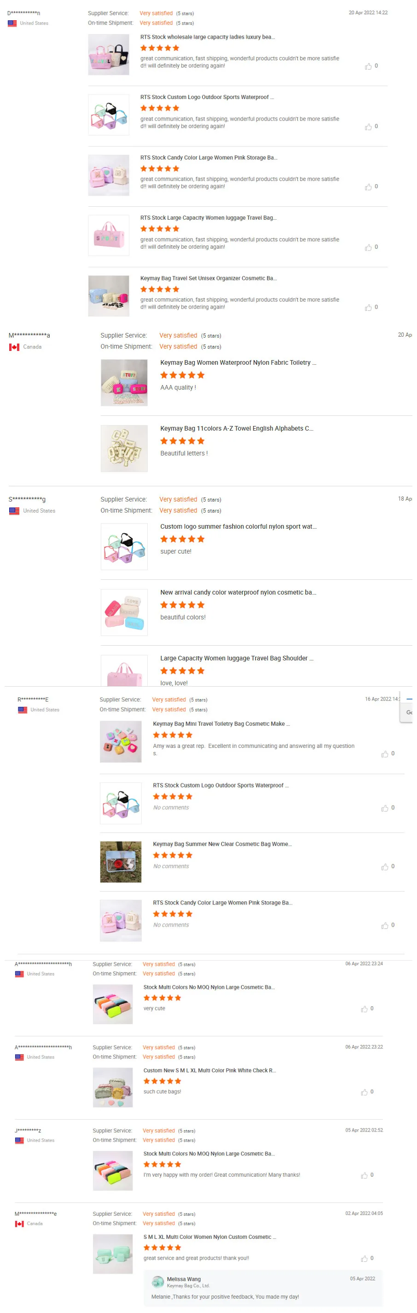
Task: Open "RTS Stock Large Capacity Women luggage" link
Action: click(x=208, y=218)
